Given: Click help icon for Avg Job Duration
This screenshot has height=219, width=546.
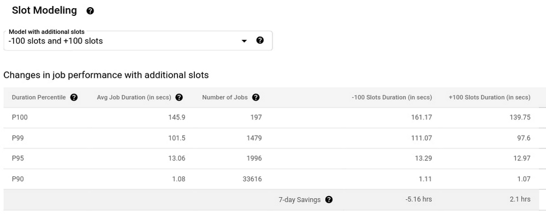Looking at the screenshot, I should click(x=179, y=98).
